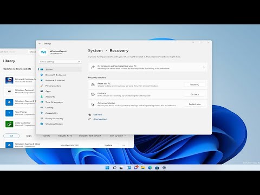
Task: Open the Get help link
Action: click(97, 115)
